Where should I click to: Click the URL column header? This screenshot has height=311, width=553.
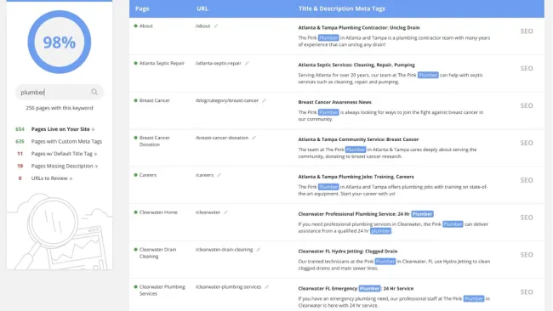(202, 8)
